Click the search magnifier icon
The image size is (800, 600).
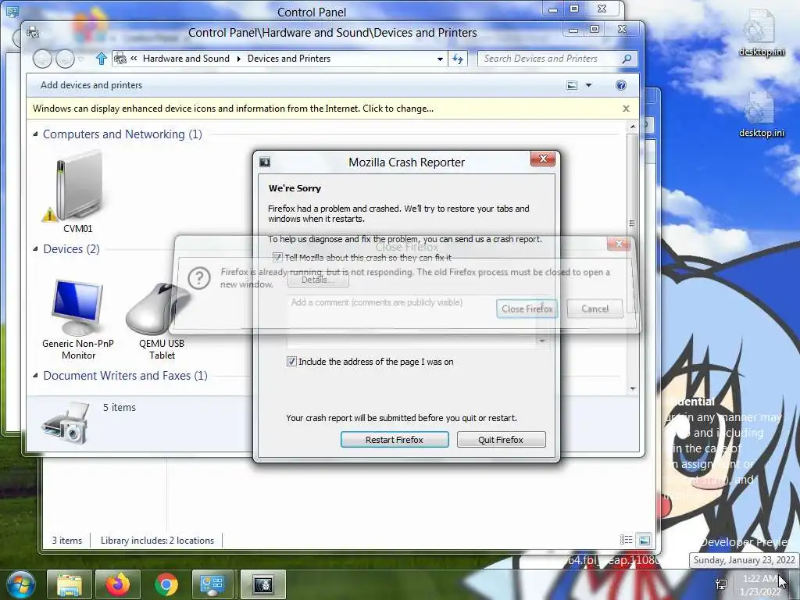click(627, 59)
